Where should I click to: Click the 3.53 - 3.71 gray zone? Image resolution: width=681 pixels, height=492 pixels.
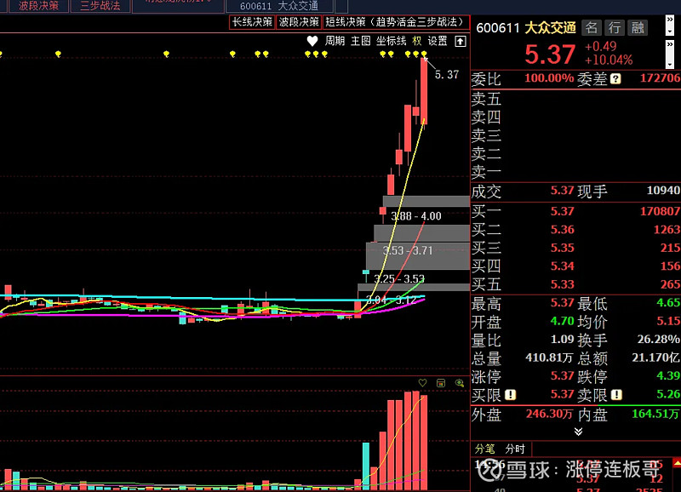click(421, 233)
